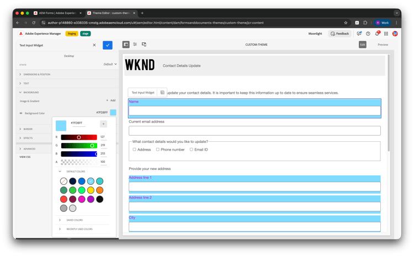
Task: Click the Staging environment badge
Action: [x=72, y=34]
